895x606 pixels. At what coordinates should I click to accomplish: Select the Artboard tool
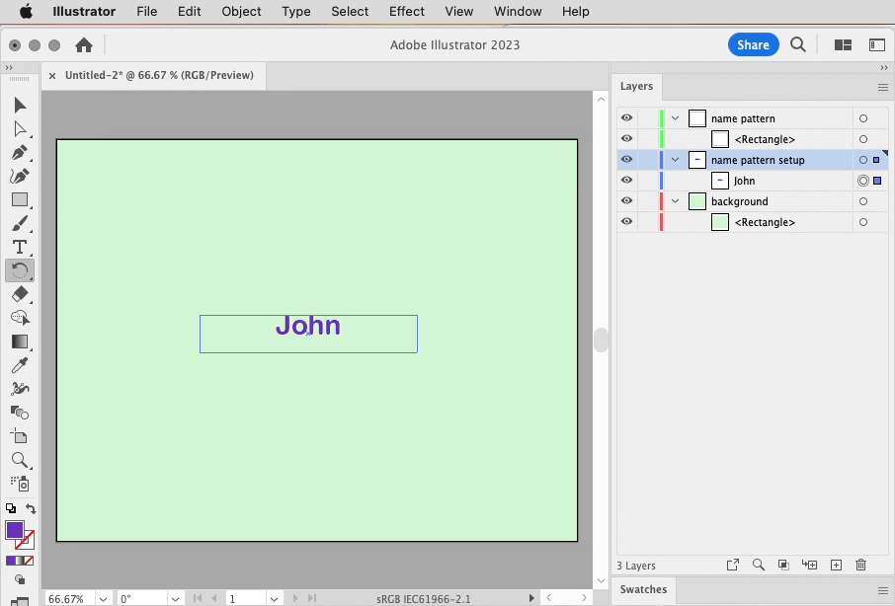point(20,436)
